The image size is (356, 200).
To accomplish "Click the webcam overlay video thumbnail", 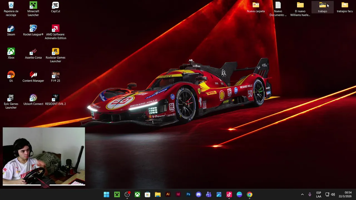I will (44, 156).
